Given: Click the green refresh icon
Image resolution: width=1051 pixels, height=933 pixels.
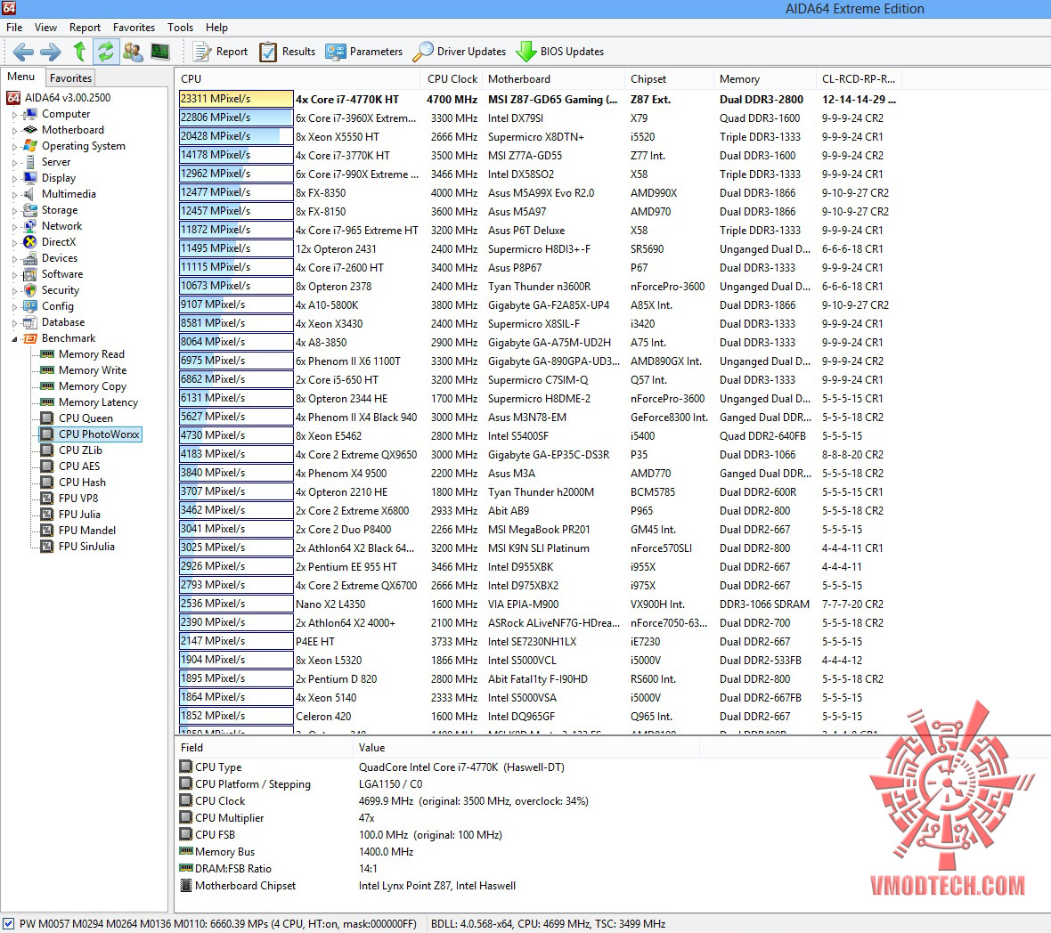Looking at the screenshot, I should click(105, 52).
